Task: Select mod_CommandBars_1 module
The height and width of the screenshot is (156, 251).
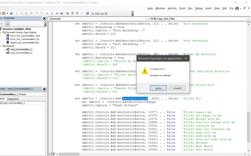Action: click(21, 49)
